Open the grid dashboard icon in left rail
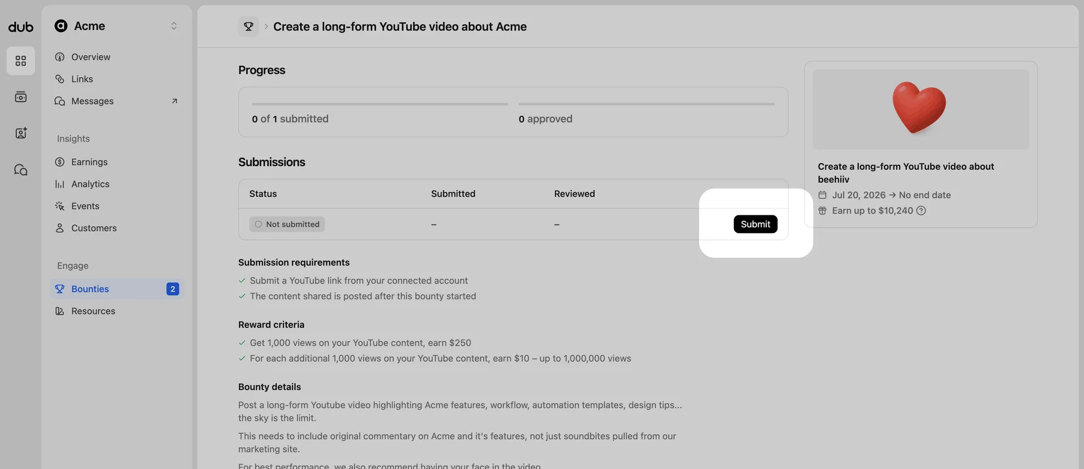This screenshot has width=1084, height=469. point(21,61)
